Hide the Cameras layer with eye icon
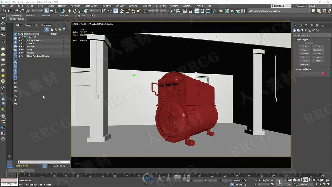The width and height of the screenshot is (332, 187). [22, 43]
